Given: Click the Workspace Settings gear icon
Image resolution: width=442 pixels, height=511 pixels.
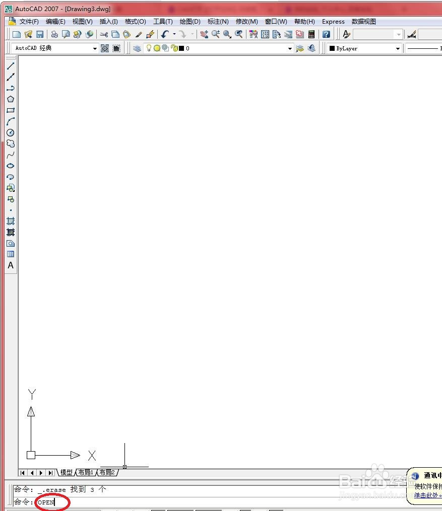Looking at the screenshot, I should tap(105, 48).
